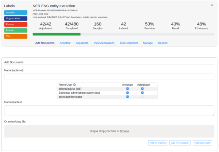This screenshot has height=152, width=219.
Task: Open the Manage menu
Action: pos(148,43)
